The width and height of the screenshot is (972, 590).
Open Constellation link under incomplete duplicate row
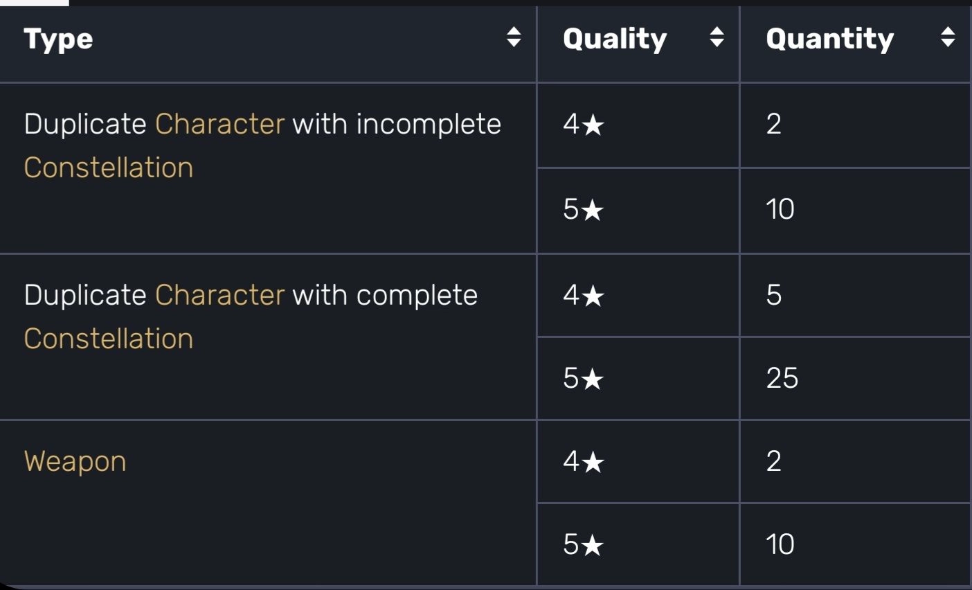click(x=109, y=168)
